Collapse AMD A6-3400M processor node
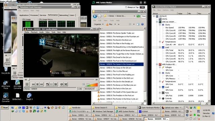 click(x=157, y=22)
